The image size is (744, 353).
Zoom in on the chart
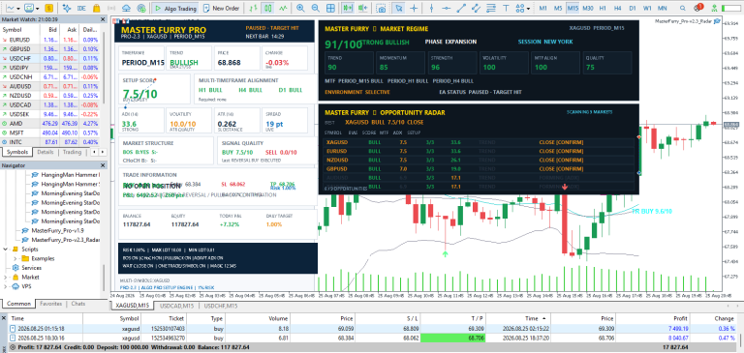click(x=300, y=8)
